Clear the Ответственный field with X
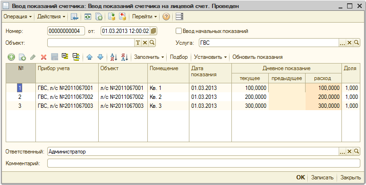Image resolution: width=366 pixels, height=185 pixels. pyautogui.click(x=349, y=152)
